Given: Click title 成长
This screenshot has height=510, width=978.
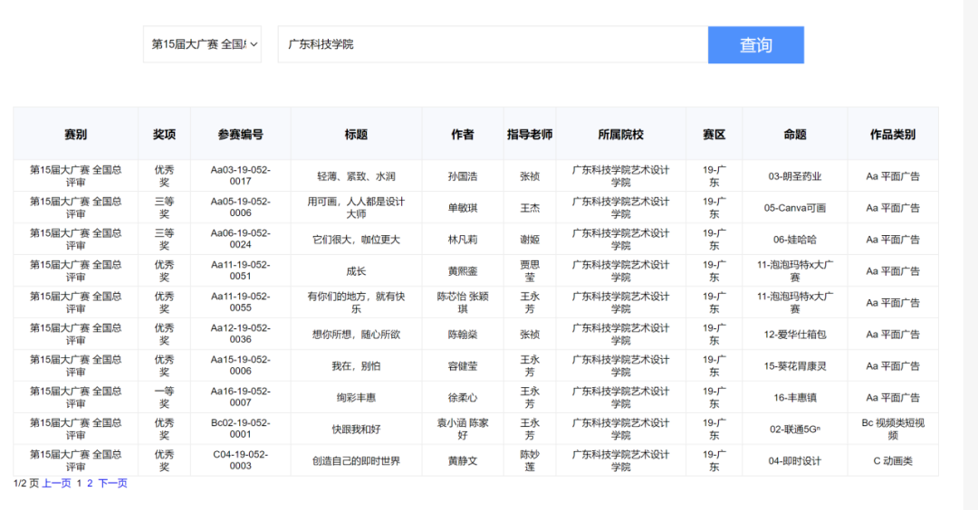Looking at the screenshot, I should [356, 271].
